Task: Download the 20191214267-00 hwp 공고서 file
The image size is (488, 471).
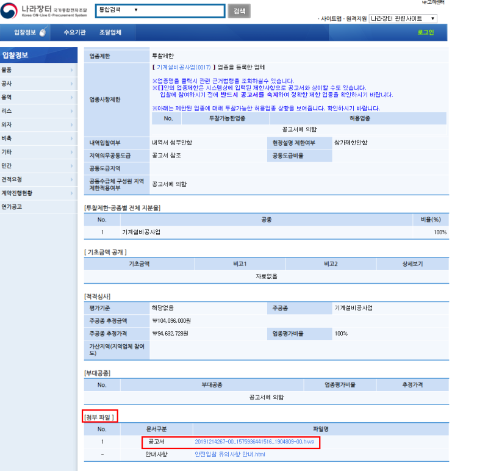Action: click(254, 442)
